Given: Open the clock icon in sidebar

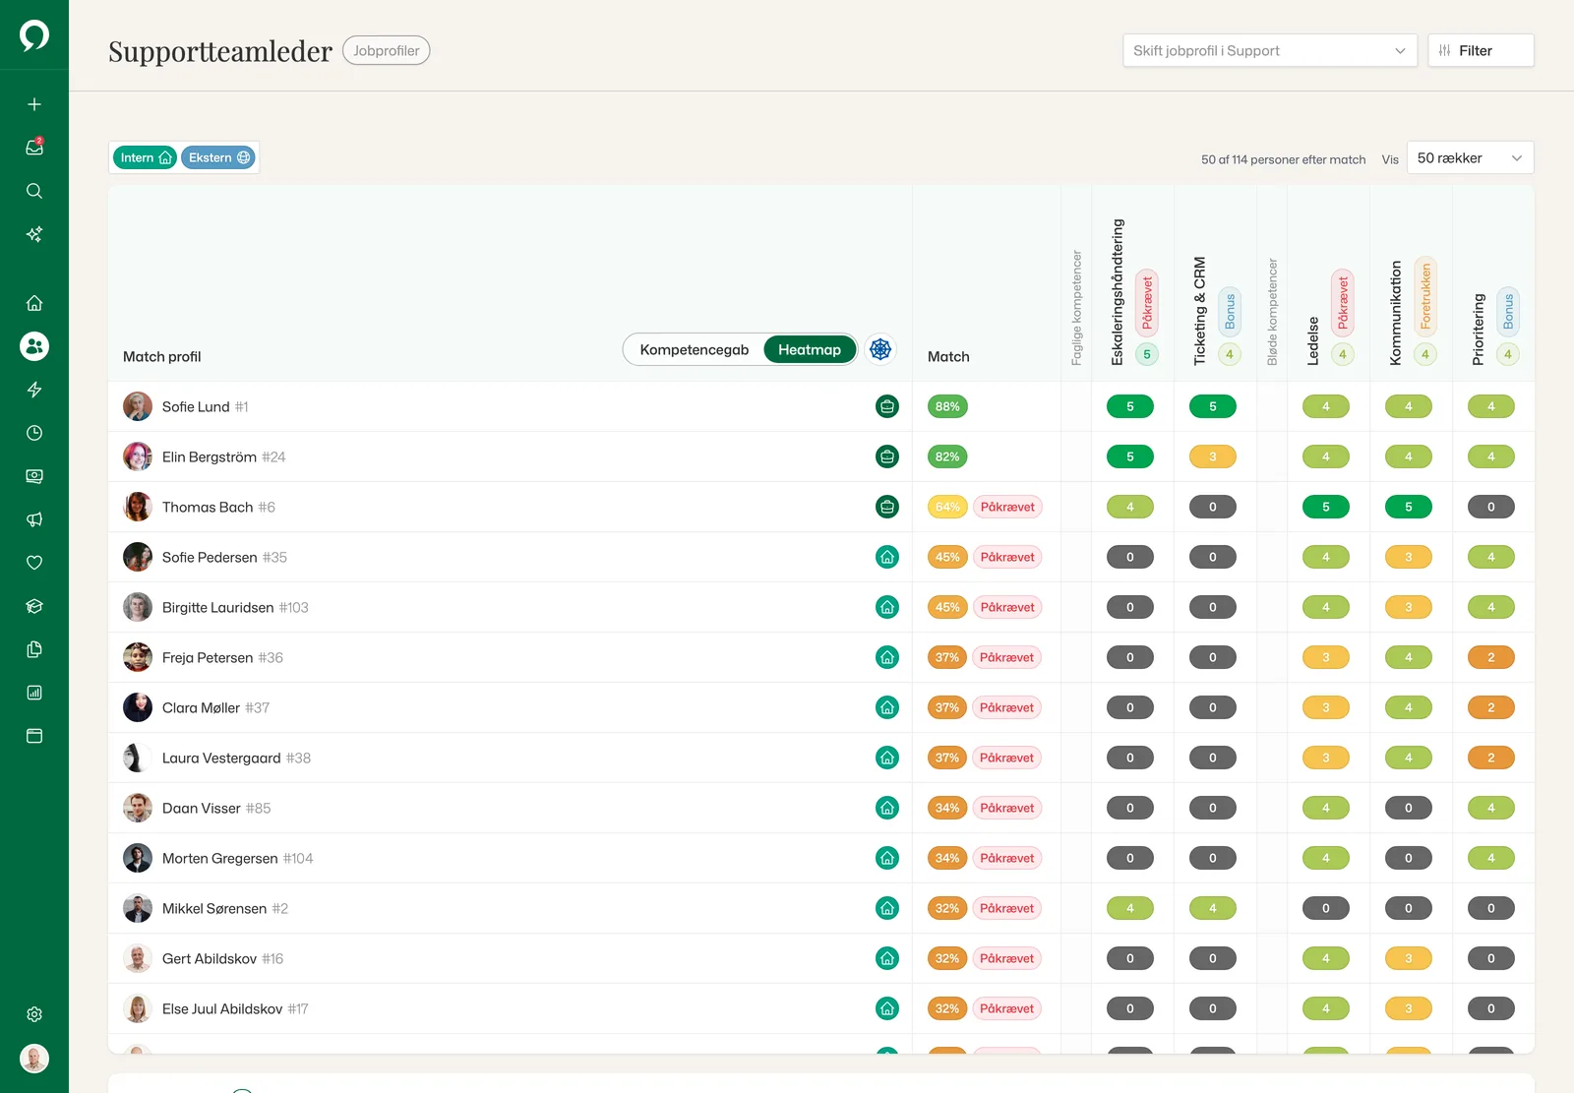Looking at the screenshot, I should click(34, 433).
